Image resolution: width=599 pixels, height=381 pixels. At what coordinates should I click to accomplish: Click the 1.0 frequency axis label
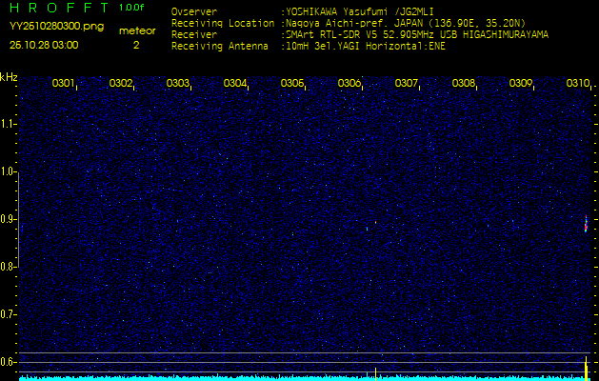pyautogui.click(x=9, y=171)
